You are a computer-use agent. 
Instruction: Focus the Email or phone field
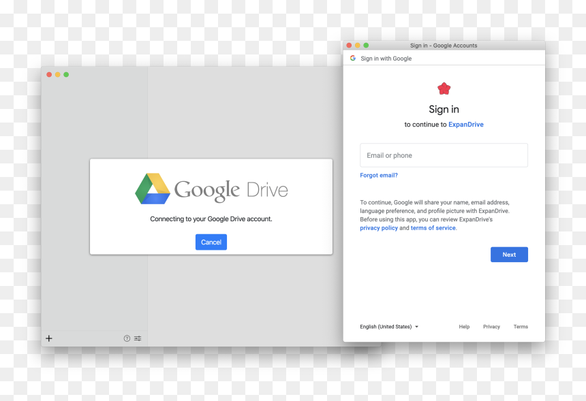[x=444, y=155]
